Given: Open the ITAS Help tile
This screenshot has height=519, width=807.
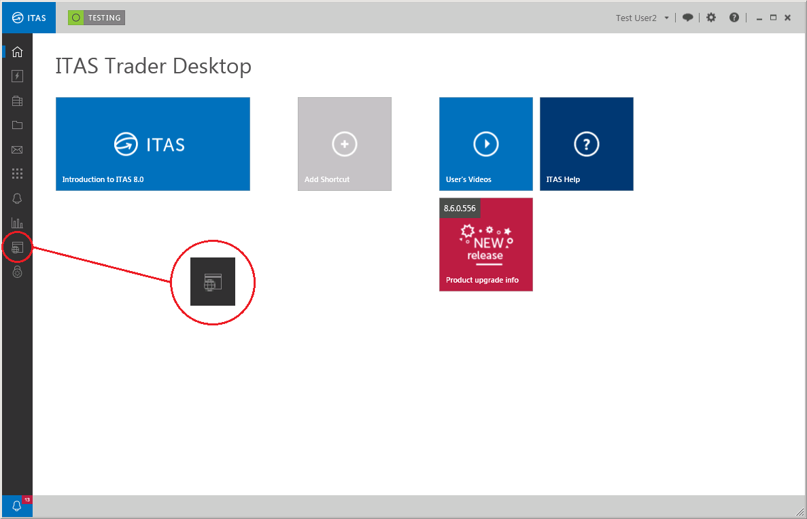Looking at the screenshot, I should (x=586, y=144).
